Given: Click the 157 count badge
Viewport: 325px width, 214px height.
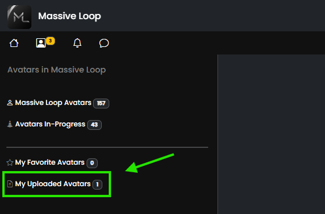Looking at the screenshot, I should pos(101,103).
